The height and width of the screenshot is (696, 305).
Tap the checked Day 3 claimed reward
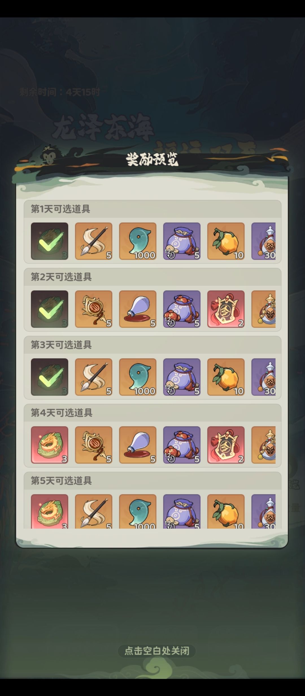click(49, 377)
